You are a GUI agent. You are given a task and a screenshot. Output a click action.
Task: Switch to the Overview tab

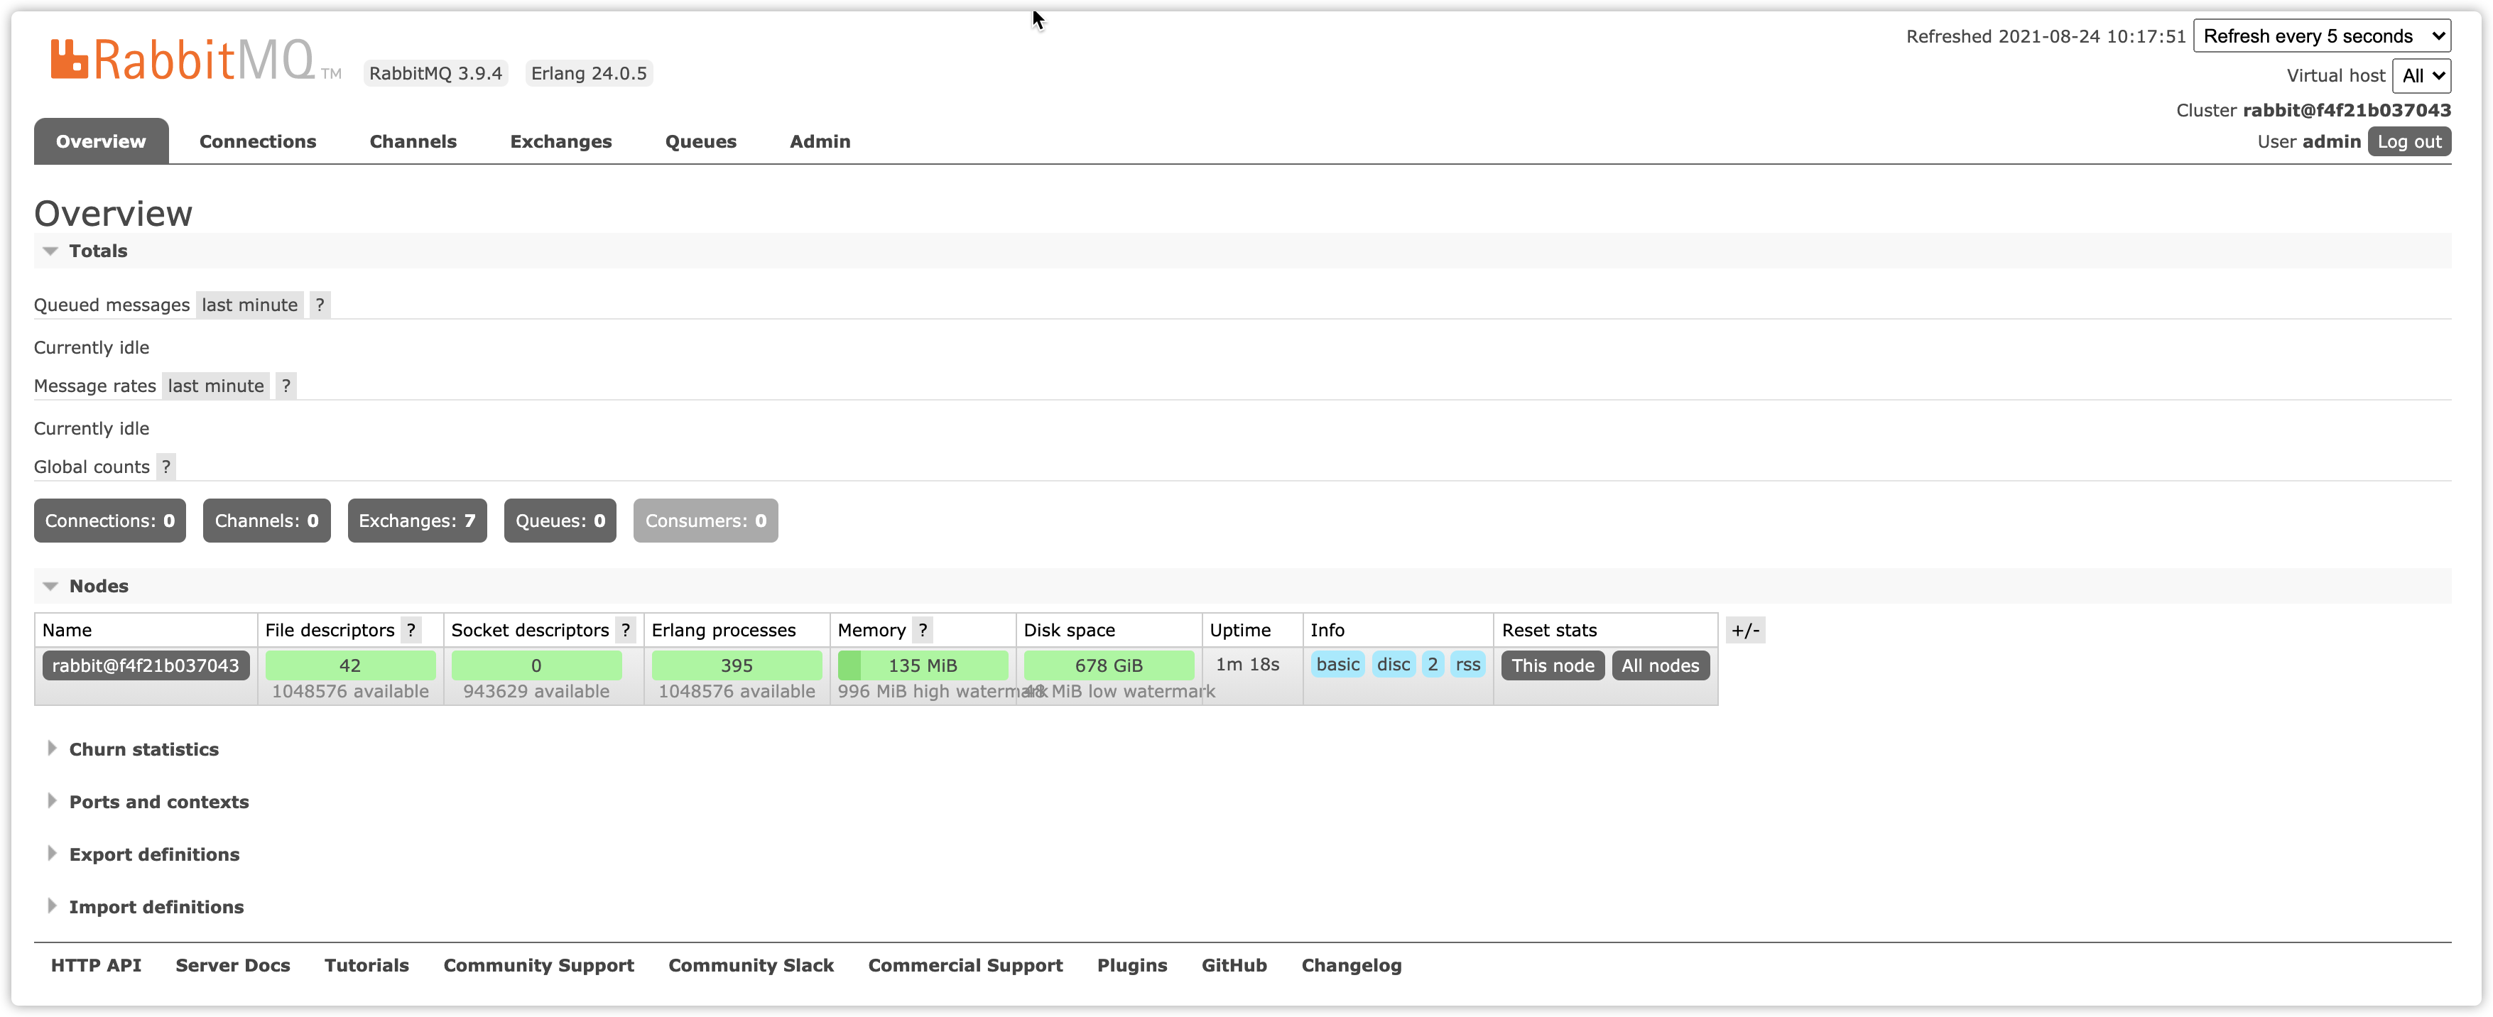click(101, 141)
